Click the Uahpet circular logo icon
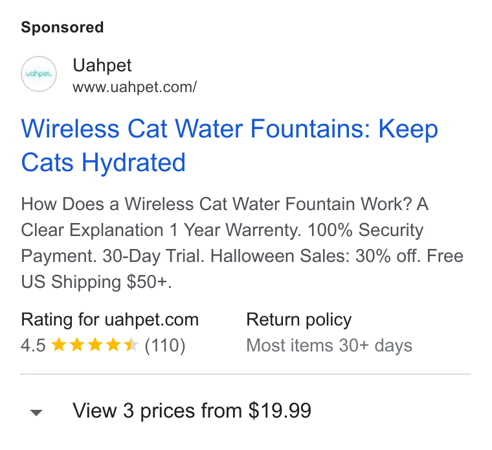492x450 pixels. (x=39, y=74)
